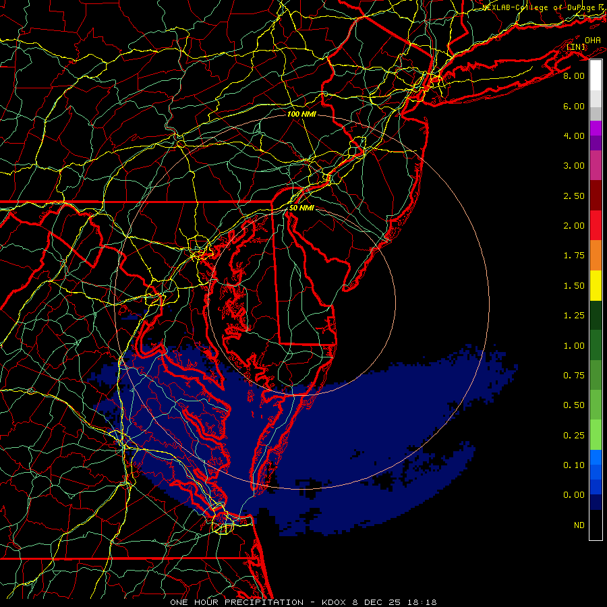Click the 'ONE HOUR PRECIPITATION' title text
This screenshot has width=607, height=607.
[x=237, y=602]
